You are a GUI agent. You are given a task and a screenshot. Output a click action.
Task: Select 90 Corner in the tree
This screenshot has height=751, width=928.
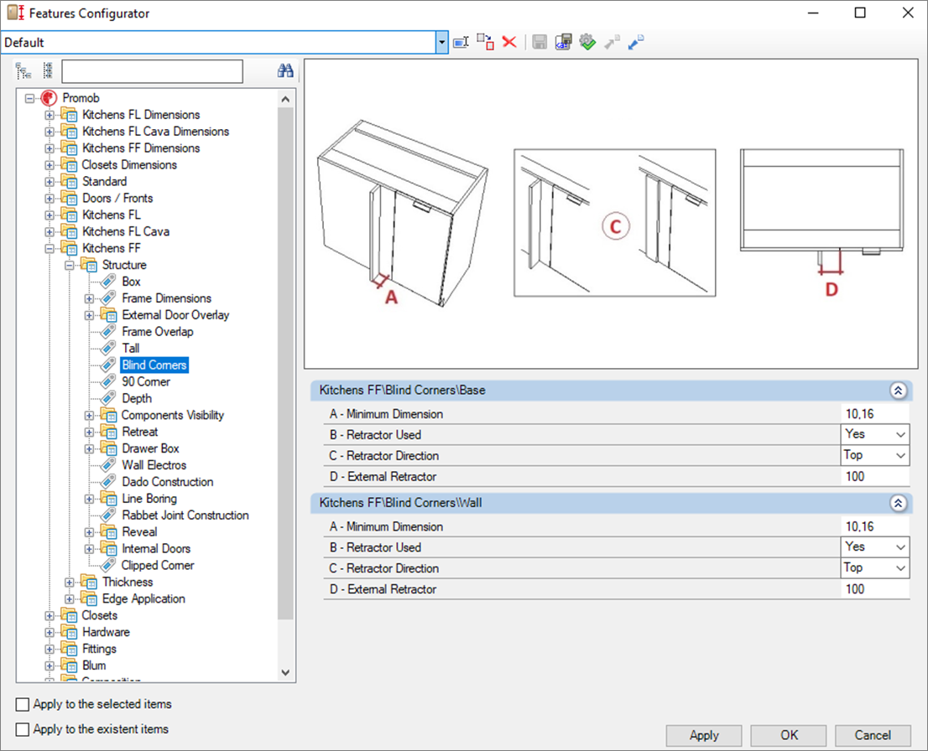click(x=146, y=381)
